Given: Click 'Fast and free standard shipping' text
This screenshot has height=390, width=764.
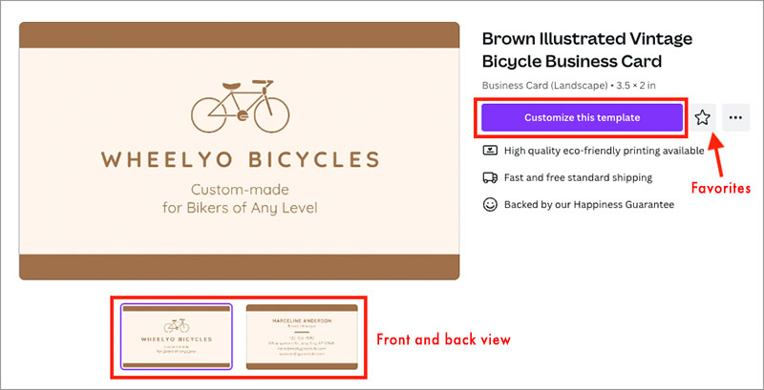Looking at the screenshot, I should [579, 177].
